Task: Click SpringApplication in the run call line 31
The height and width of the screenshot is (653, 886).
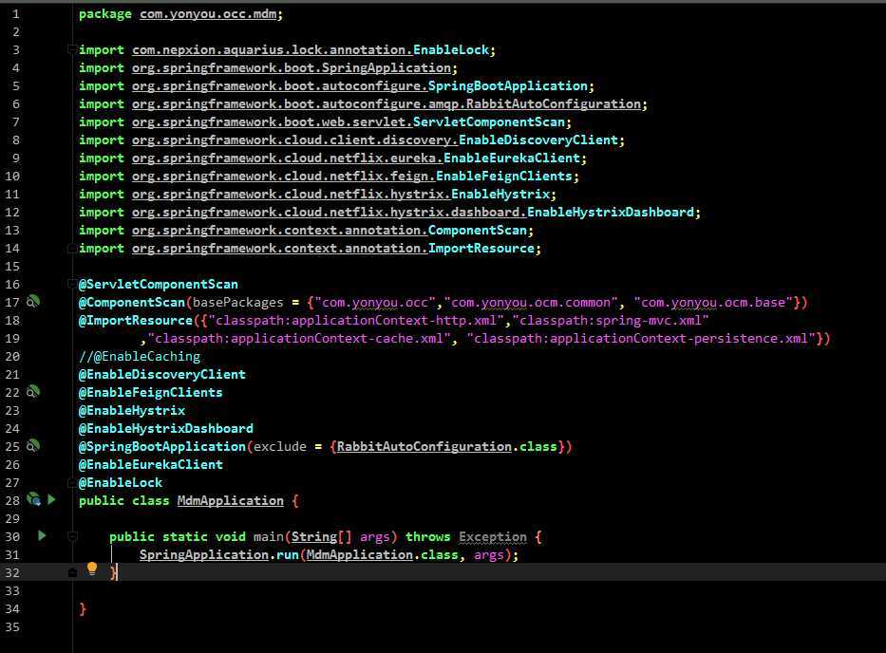Action: (x=204, y=554)
